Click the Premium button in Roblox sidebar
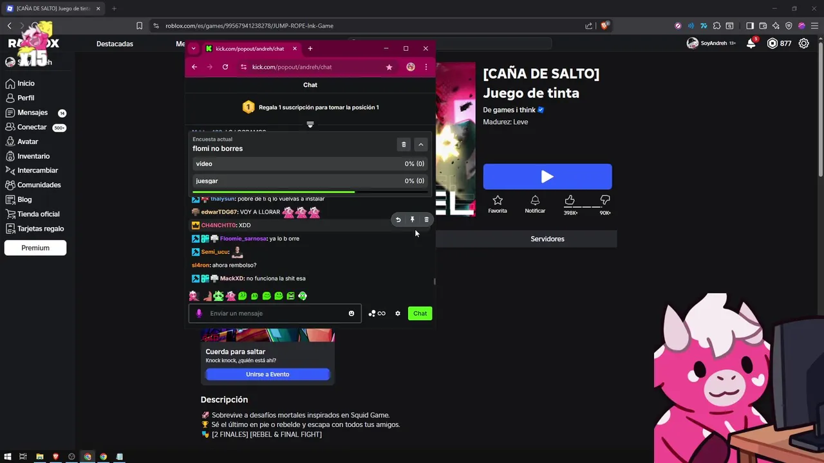 pyautogui.click(x=35, y=248)
